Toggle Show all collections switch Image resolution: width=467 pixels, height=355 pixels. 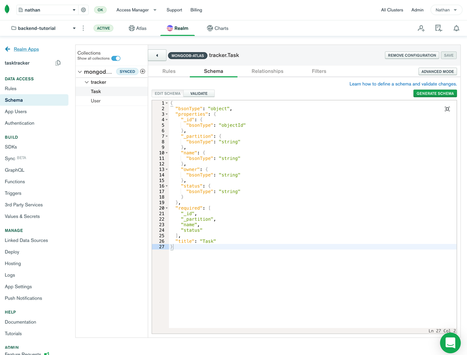click(x=116, y=58)
